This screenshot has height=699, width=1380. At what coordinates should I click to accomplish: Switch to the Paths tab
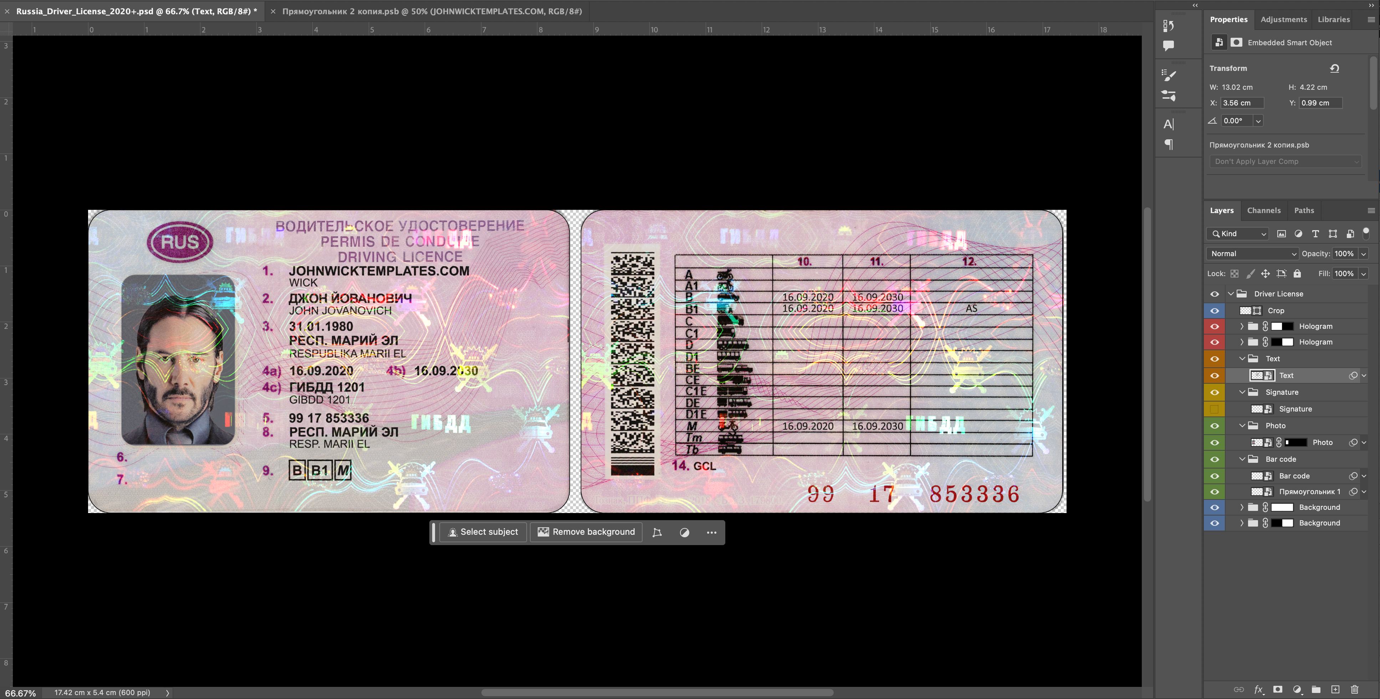click(1304, 210)
